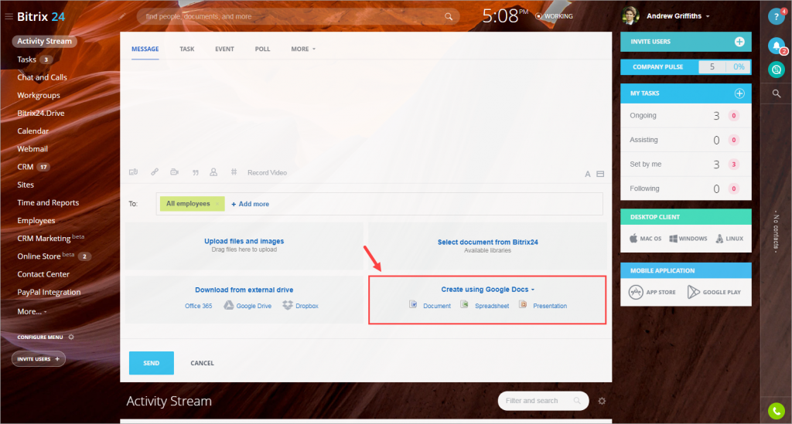Viewport: 792px width, 424px height.
Task: Click the green phone call icon
Action: tap(777, 411)
